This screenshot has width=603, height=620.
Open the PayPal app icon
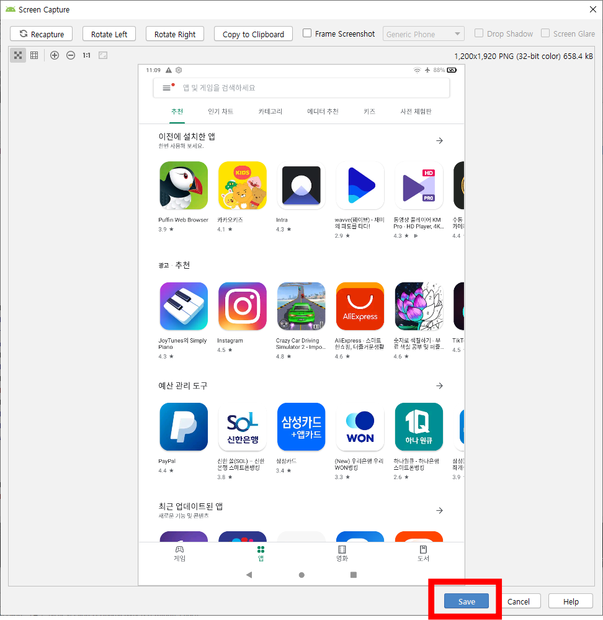(184, 426)
